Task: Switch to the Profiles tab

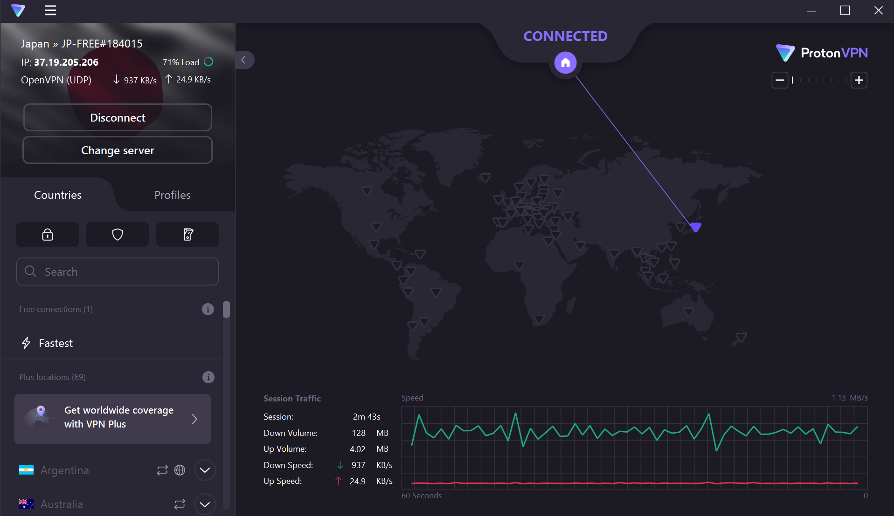Action: coord(173,195)
